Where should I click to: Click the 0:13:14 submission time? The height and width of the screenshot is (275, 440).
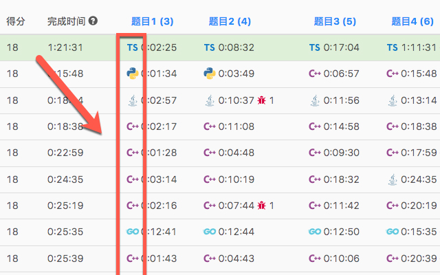point(419,100)
